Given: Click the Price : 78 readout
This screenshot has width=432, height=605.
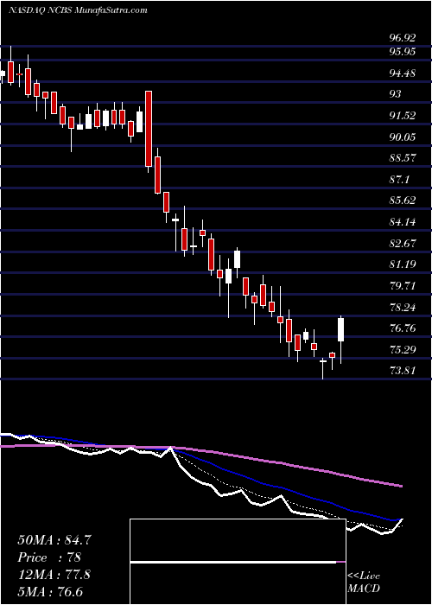Looking at the screenshot, I should click(x=49, y=557).
